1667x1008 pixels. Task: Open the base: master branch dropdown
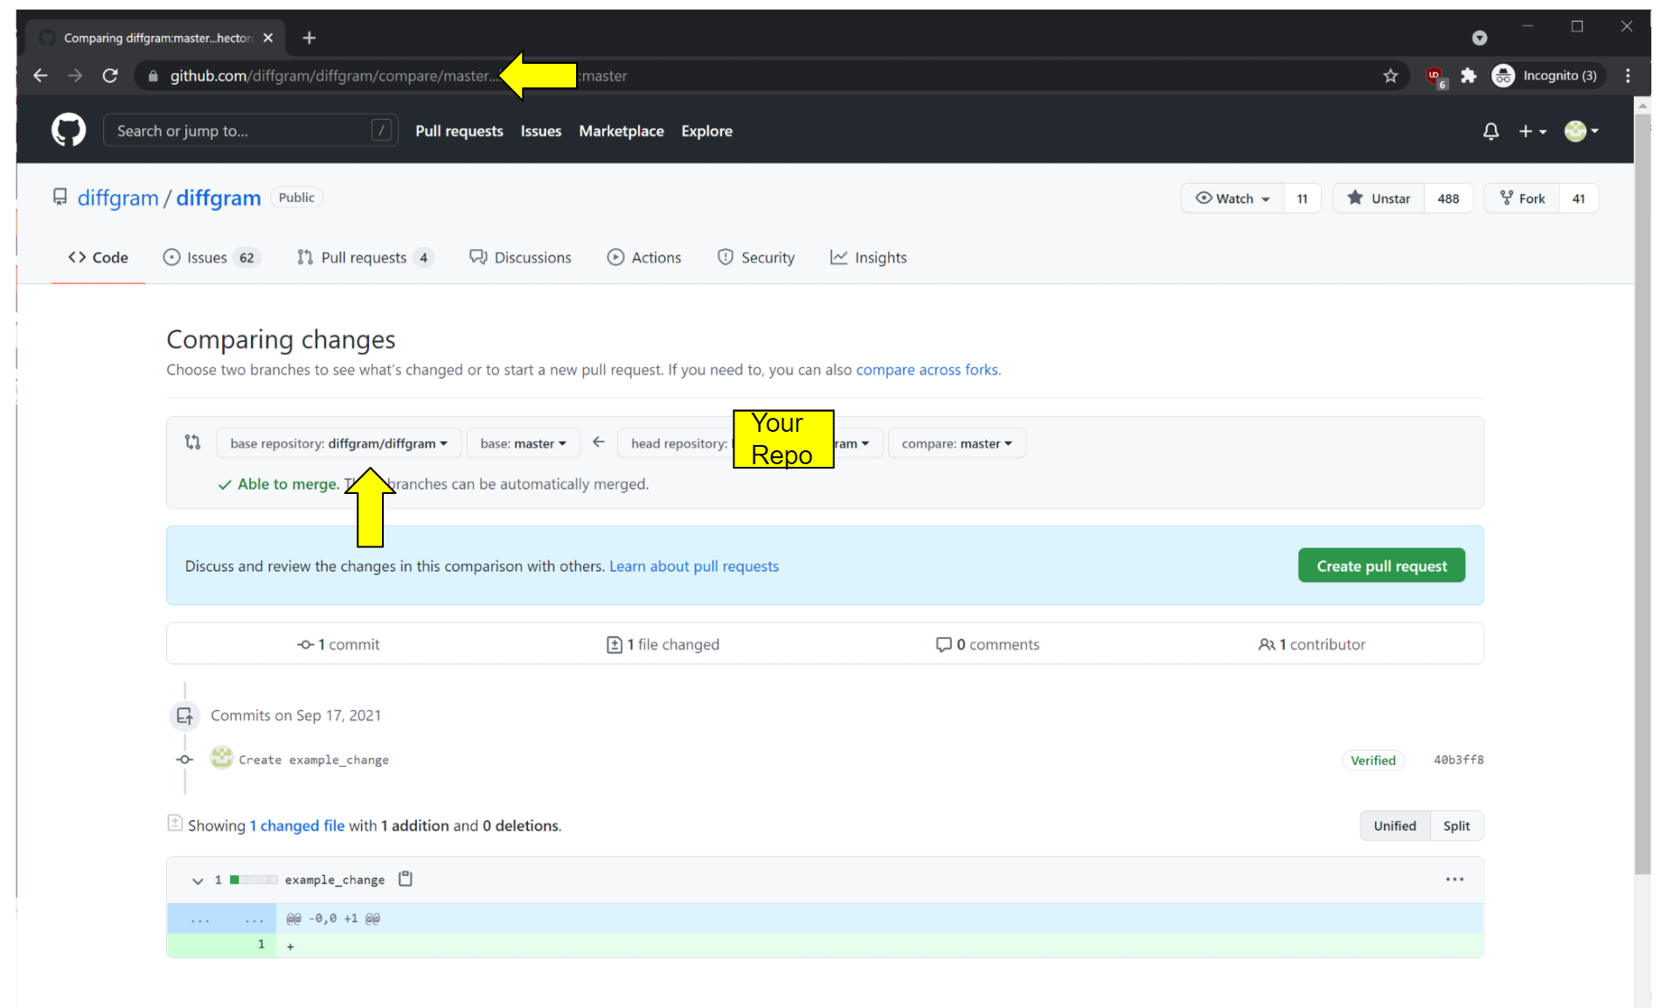[523, 443]
